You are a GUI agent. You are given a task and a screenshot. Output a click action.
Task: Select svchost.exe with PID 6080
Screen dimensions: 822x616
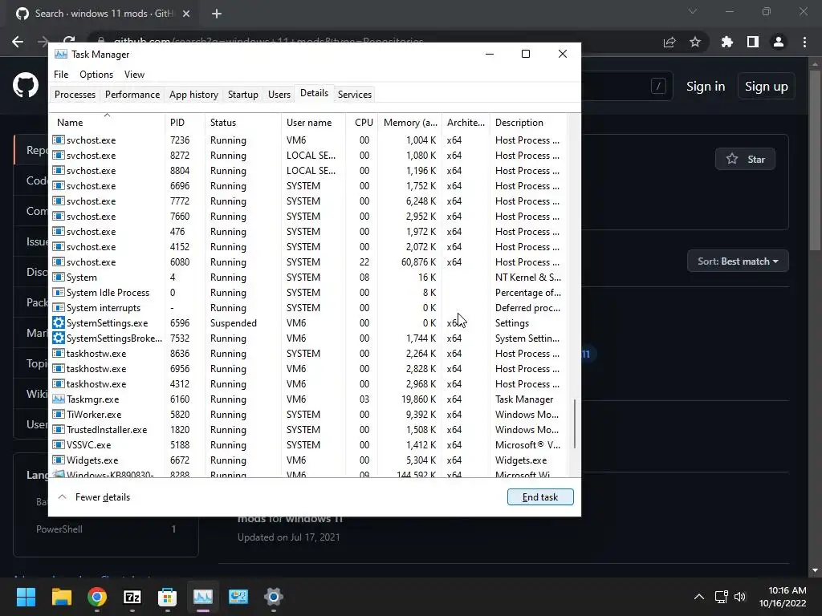(309, 262)
